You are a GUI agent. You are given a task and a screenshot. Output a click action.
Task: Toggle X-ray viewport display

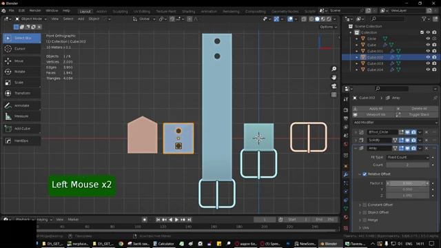(304, 19)
